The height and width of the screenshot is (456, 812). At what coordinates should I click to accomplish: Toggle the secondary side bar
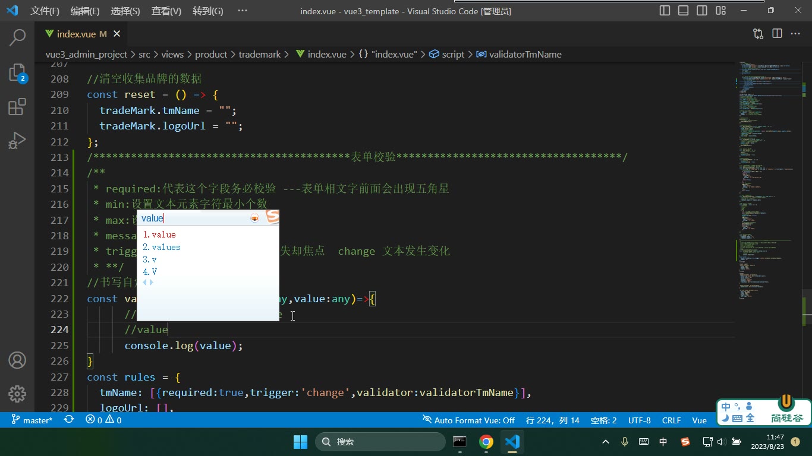pos(702,11)
